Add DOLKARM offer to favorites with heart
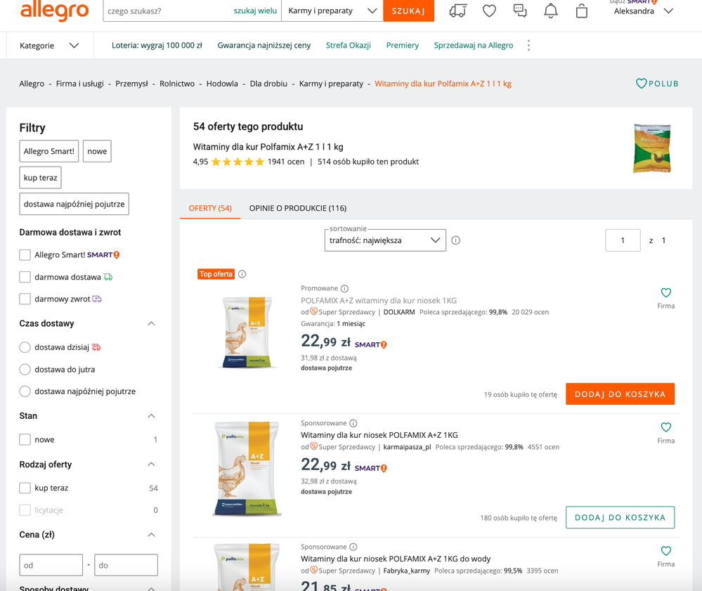Screen dimensions: 702x591 click(x=665, y=293)
